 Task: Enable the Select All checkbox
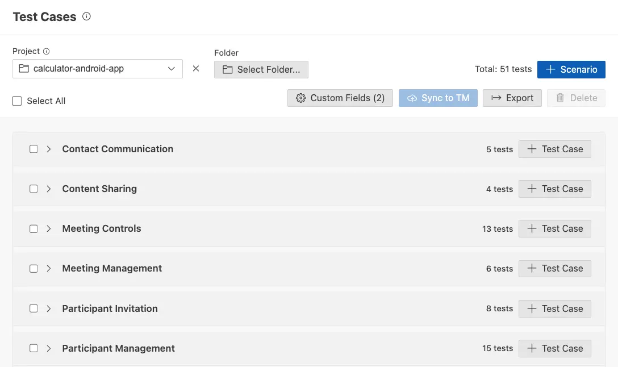(16, 101)
